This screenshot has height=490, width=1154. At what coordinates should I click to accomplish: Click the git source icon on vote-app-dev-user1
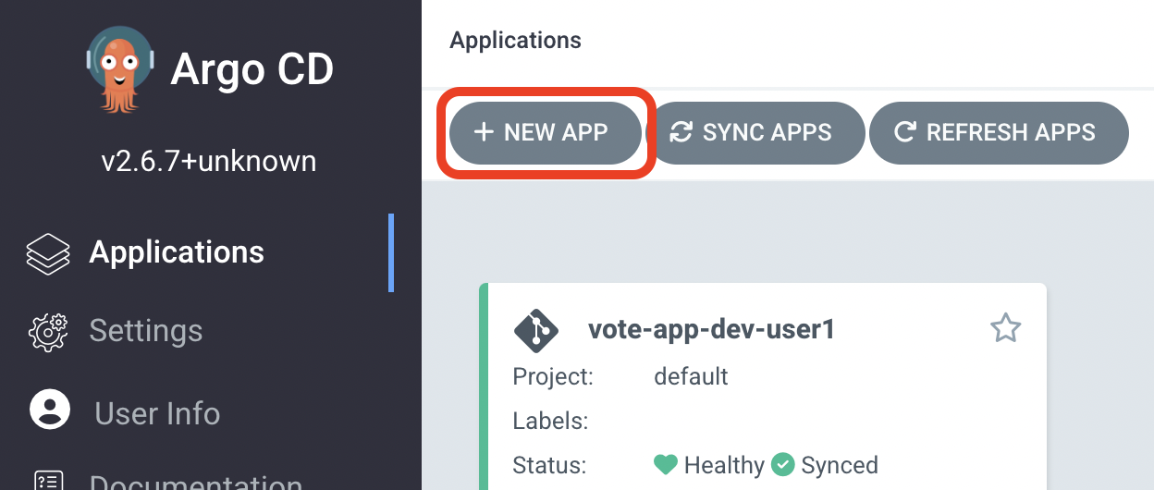click(536, 331)
